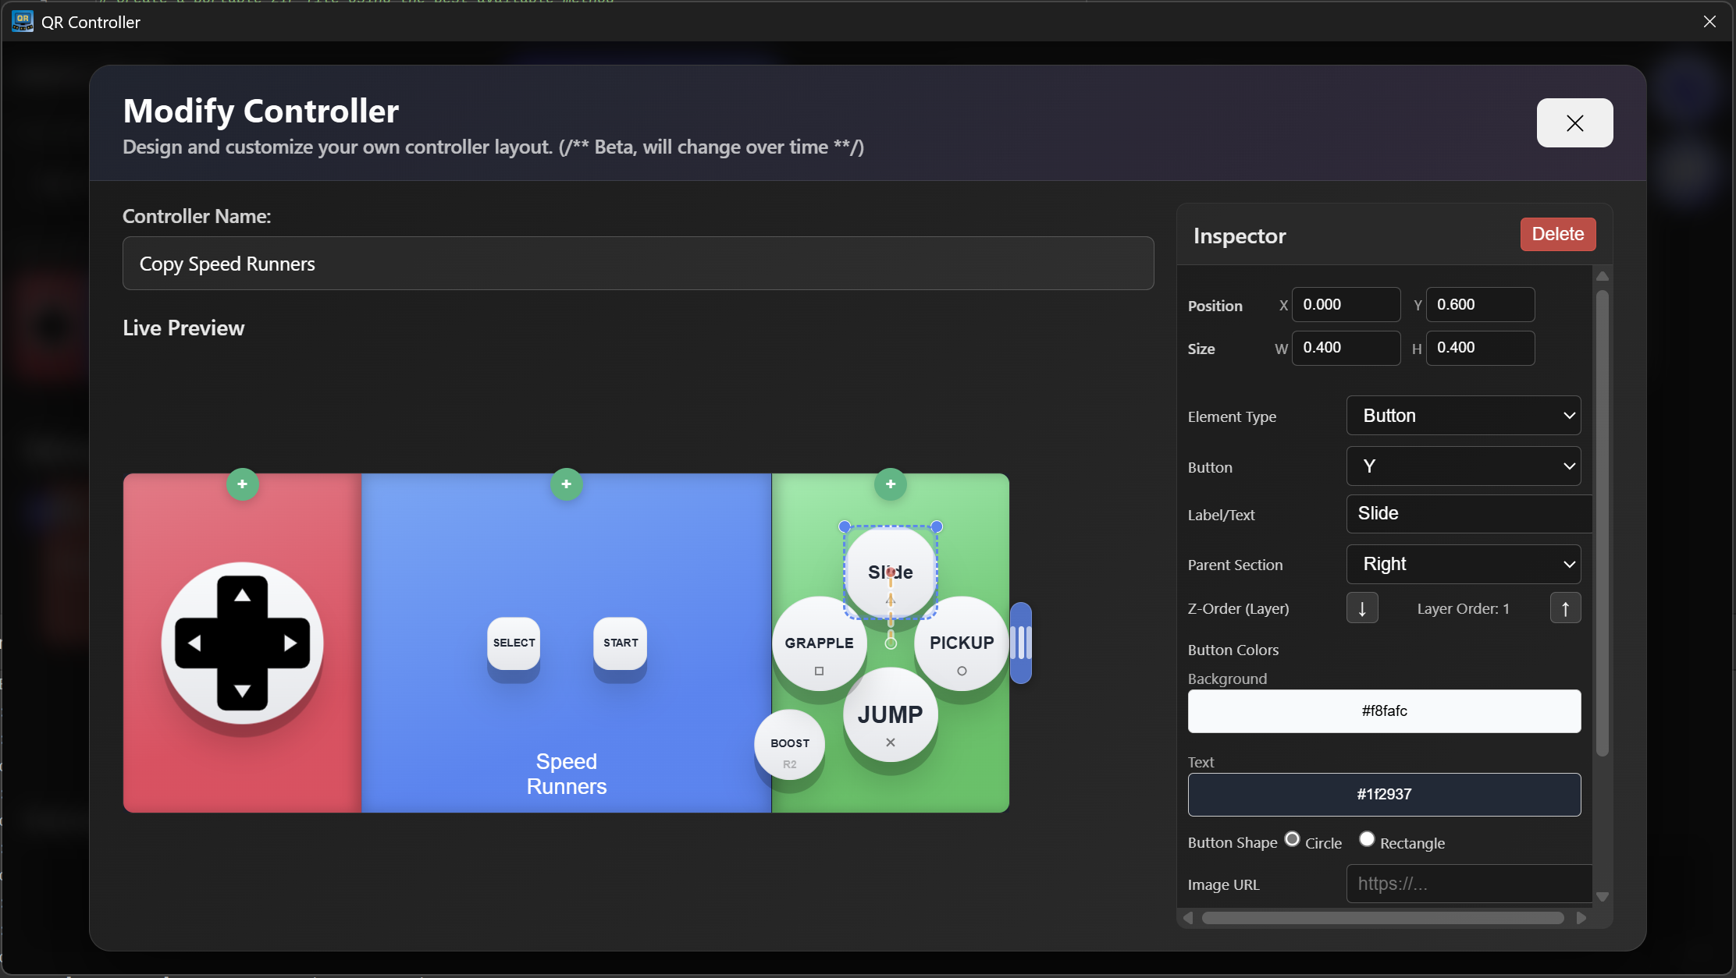Click the SELECT button in the preview
This screenshot has height=978, width=1736.
[514, 643]
